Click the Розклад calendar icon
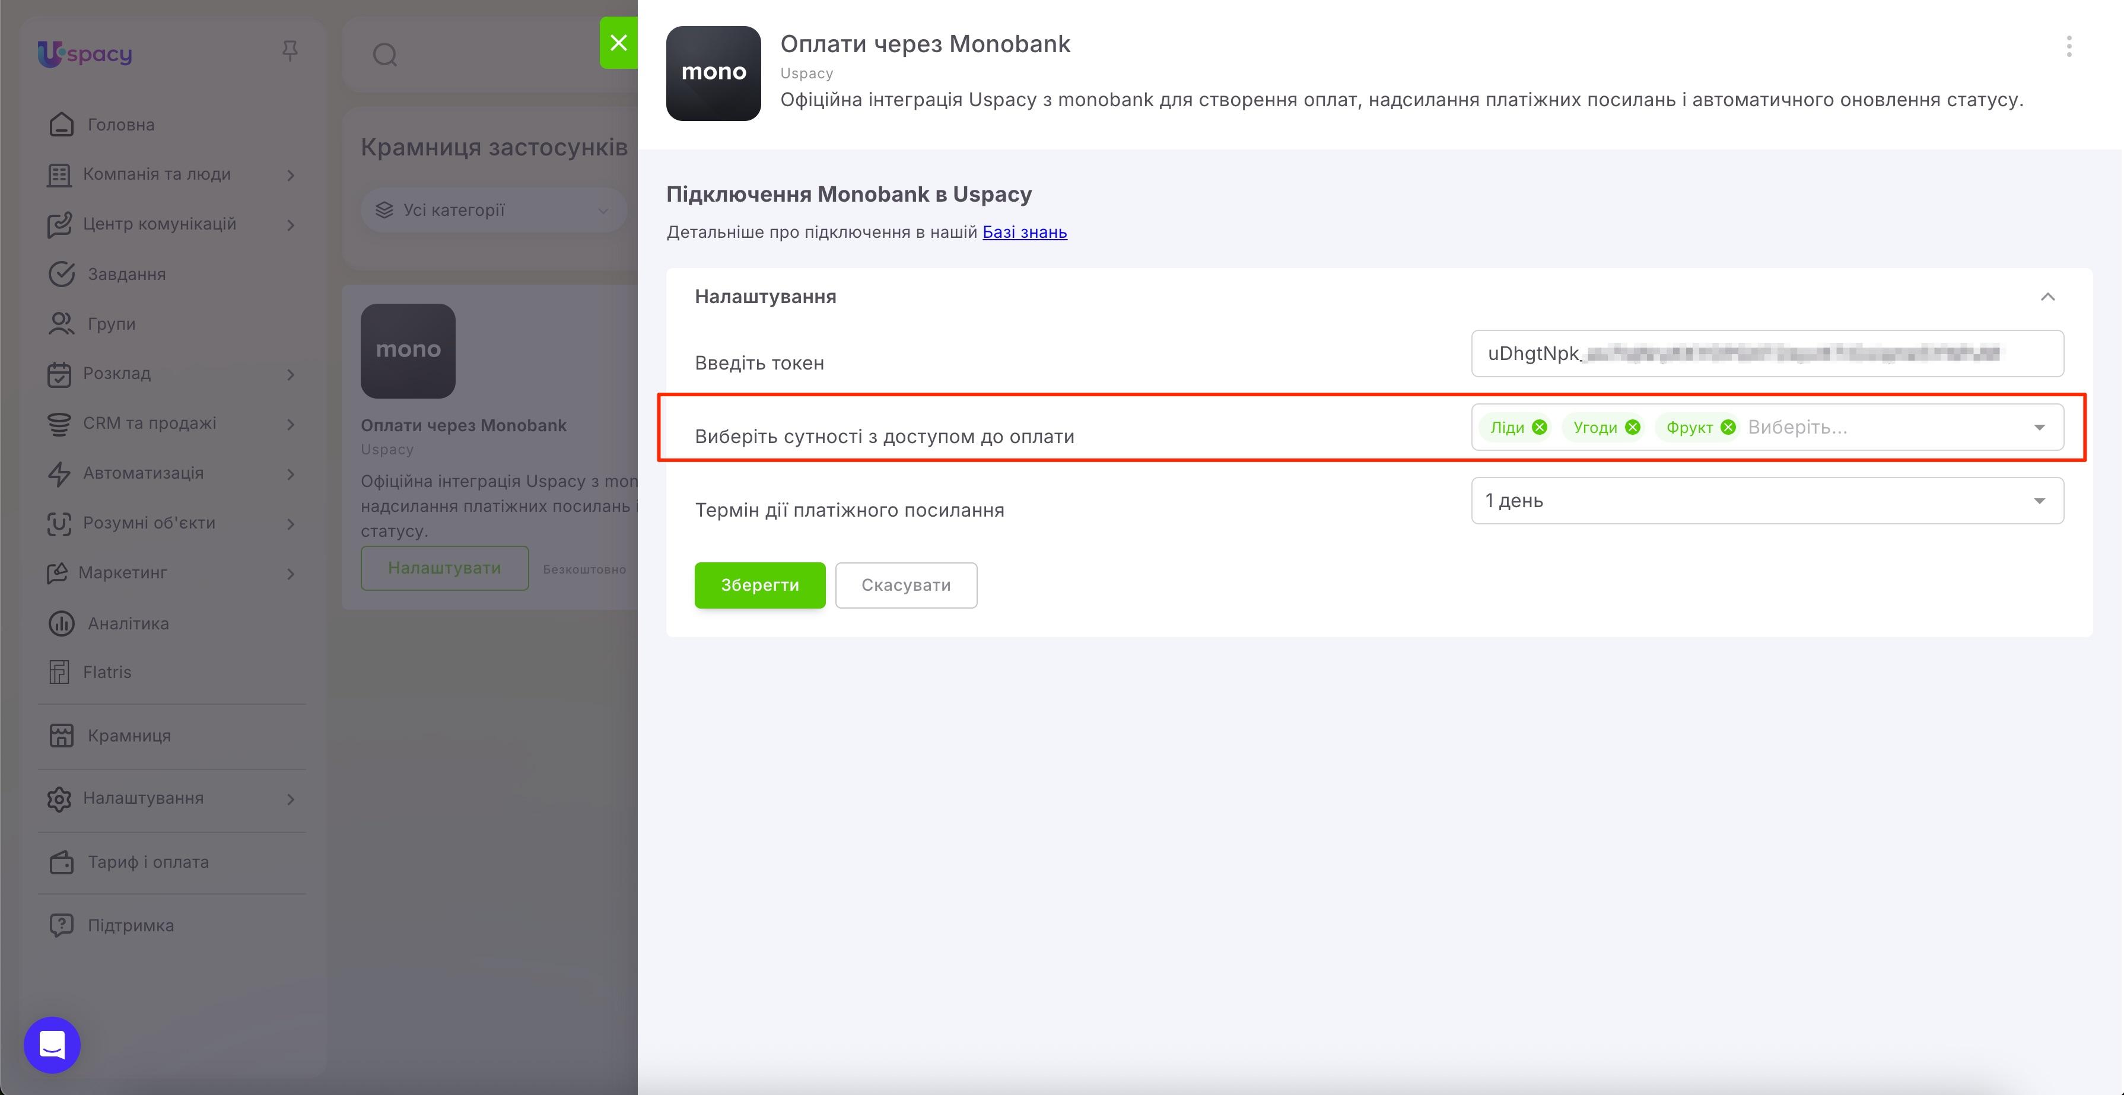Image resolution: width=2124 pixels, height=1095 pixels. coord(59,374)
